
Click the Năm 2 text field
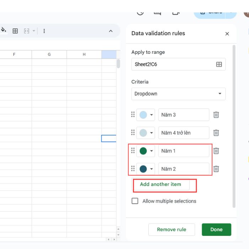(x=184, y=169)
